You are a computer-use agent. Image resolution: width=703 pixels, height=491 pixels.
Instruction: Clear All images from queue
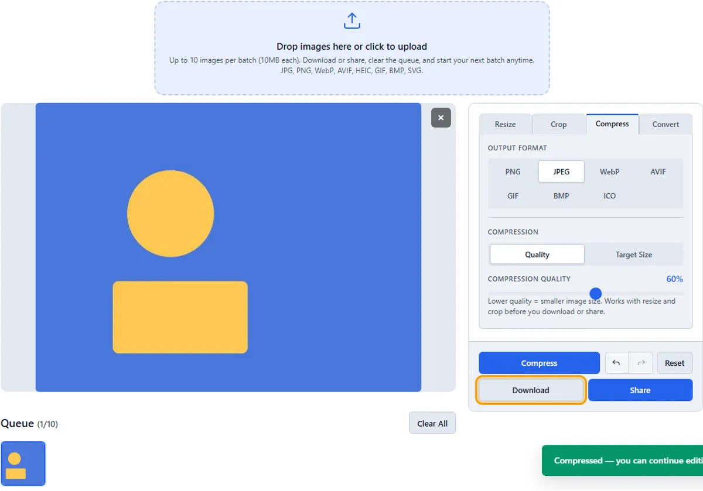(x=432, y=424)
